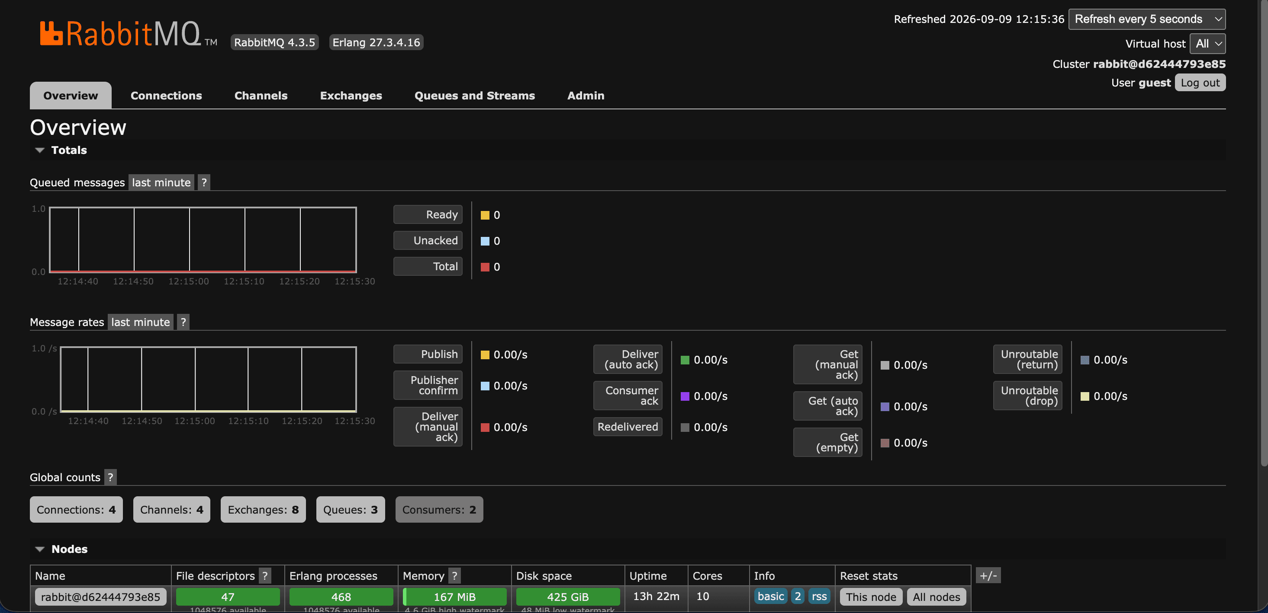Click the 47 file descriptors bar
The image size is (1268, 613).
[x=227, y=597]
